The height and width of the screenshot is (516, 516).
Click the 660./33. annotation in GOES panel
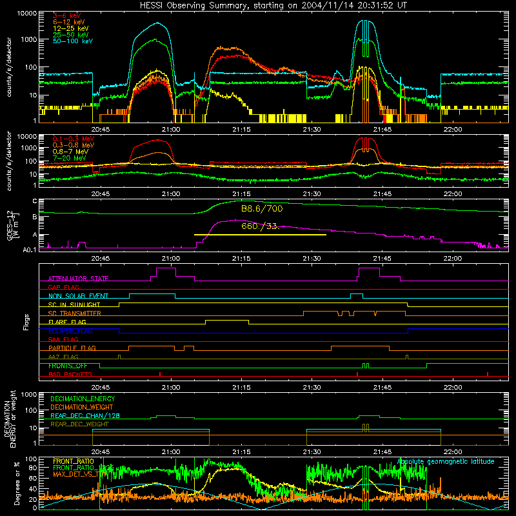point(261,226)
